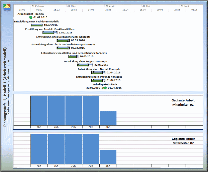The width and height of the screenshot is (208, 172).
Task: Click '01 Mai' in the timeline header
Action: click(x=146, y=6)
